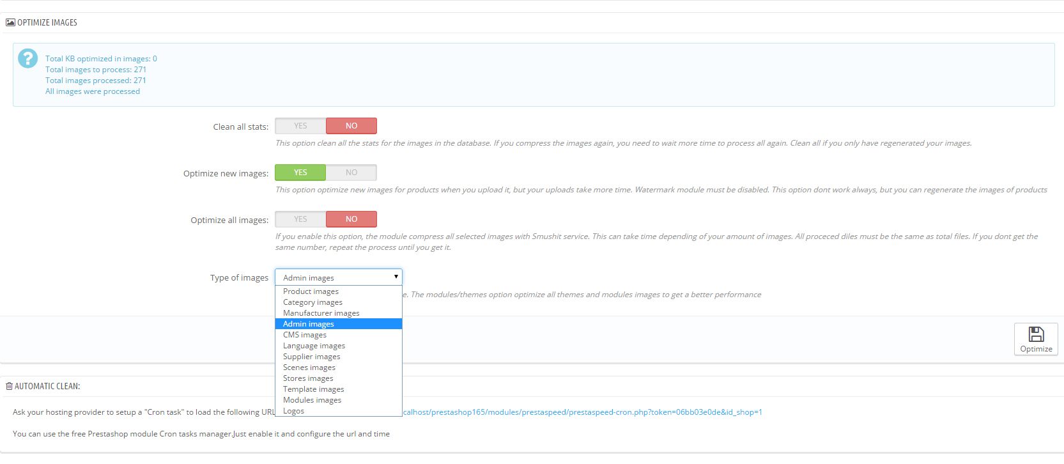
Task: Click the trash icon beside Automatic Clean
Action: pyautogui.click(x=9, y=386)
